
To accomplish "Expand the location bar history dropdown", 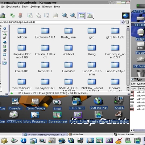I will 123,22.
